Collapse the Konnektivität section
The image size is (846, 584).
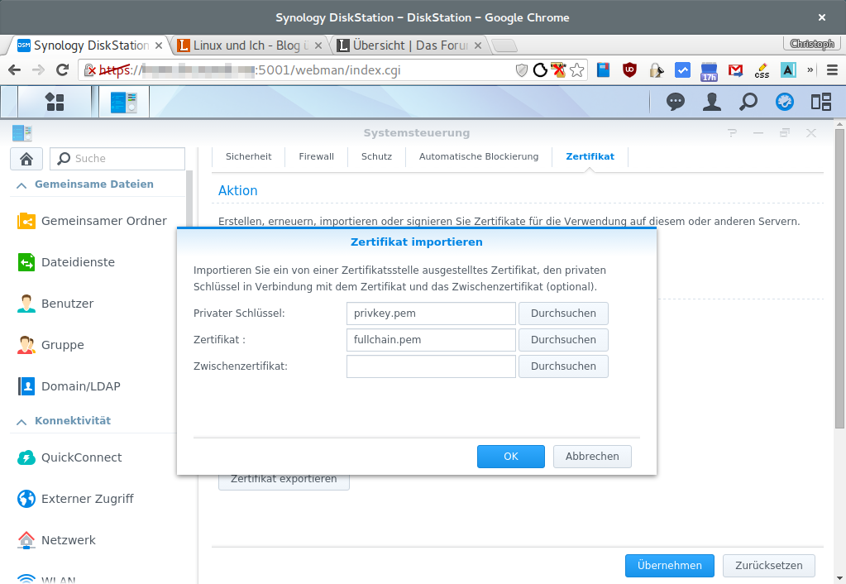tap(22, 421)
